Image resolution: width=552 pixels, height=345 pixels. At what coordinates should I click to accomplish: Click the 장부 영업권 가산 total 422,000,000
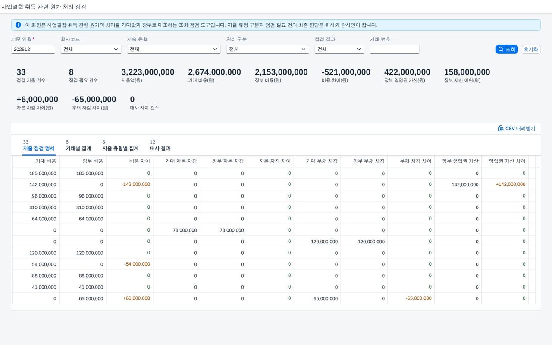click(407, 72)
